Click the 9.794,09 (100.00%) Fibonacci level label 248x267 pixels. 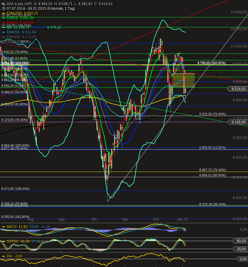click(211, 63)
